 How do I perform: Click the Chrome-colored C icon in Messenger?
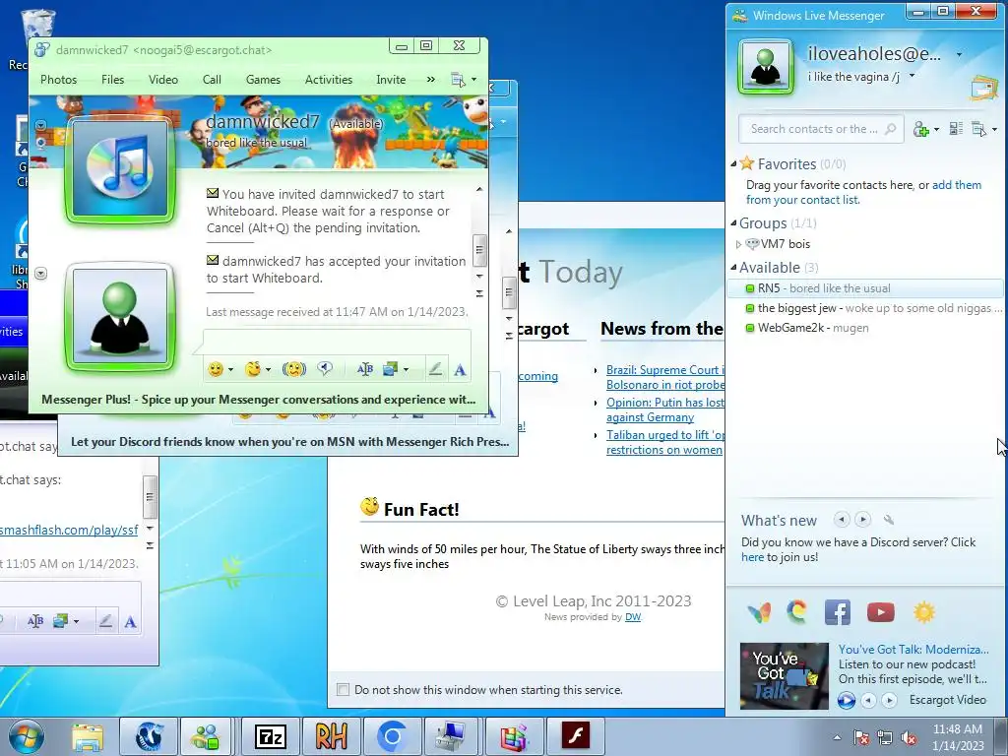coord(797,612)
